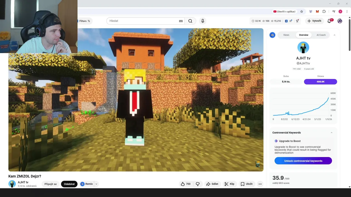Screen dimensions: 351x197
Task: Click the 6 years old channel tag
Action: click(309, 69)
